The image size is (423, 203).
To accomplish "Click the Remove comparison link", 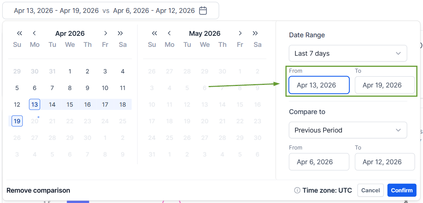I will [38, 190].
